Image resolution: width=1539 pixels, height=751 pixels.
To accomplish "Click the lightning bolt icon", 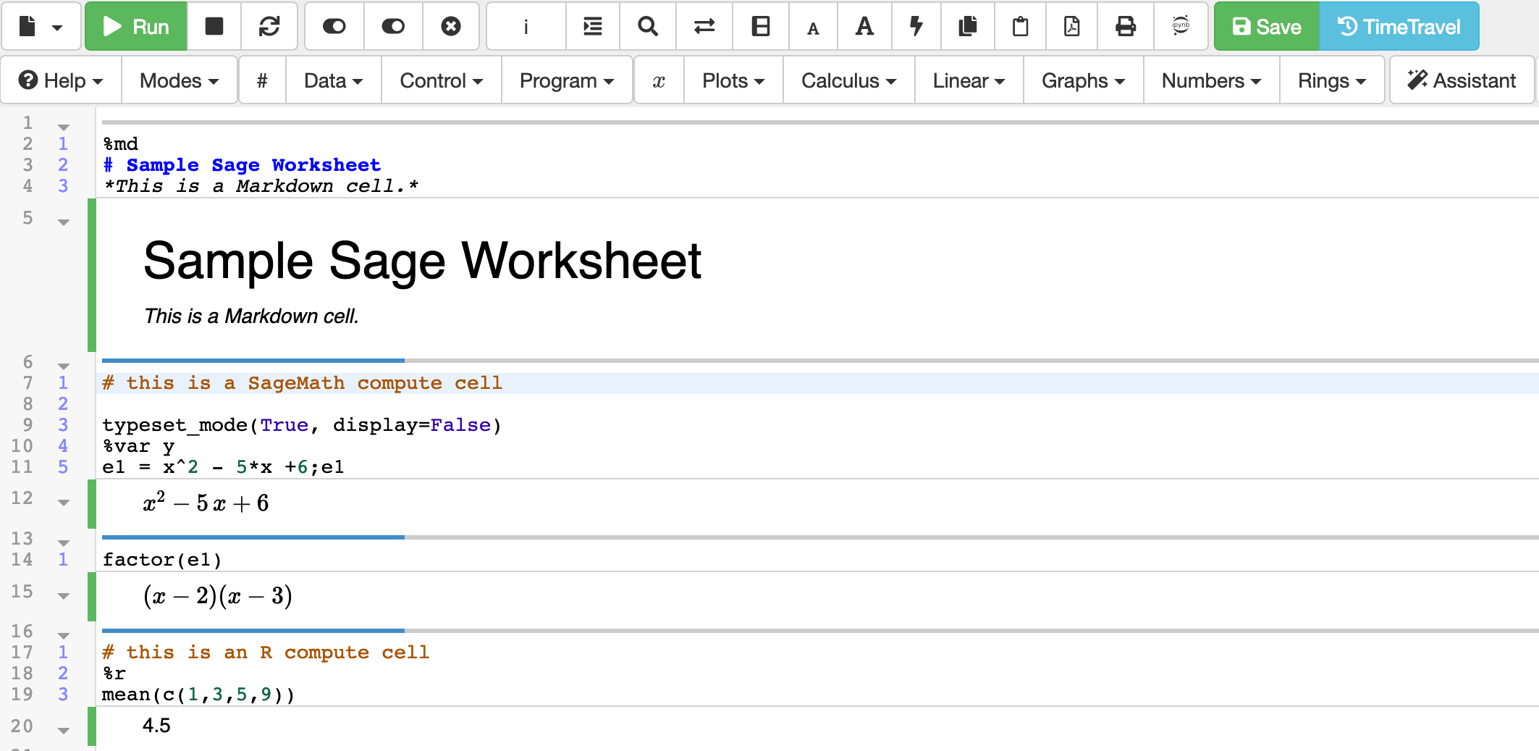I will click(x=916, y=27).
